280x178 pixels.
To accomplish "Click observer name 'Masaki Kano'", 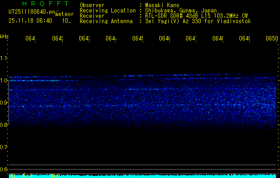I will click(162, 5).
